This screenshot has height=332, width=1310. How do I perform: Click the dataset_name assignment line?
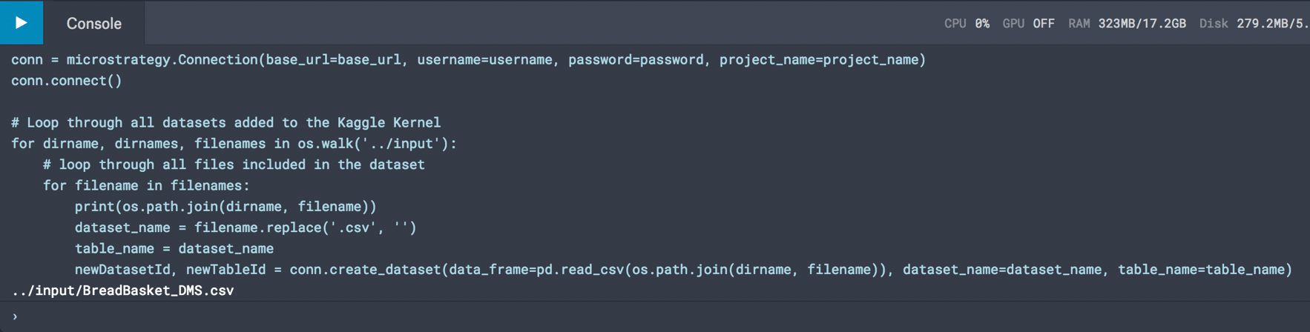point(246,228)
